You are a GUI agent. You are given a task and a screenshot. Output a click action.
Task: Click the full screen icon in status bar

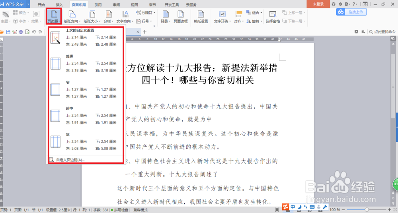pos(277,210)
